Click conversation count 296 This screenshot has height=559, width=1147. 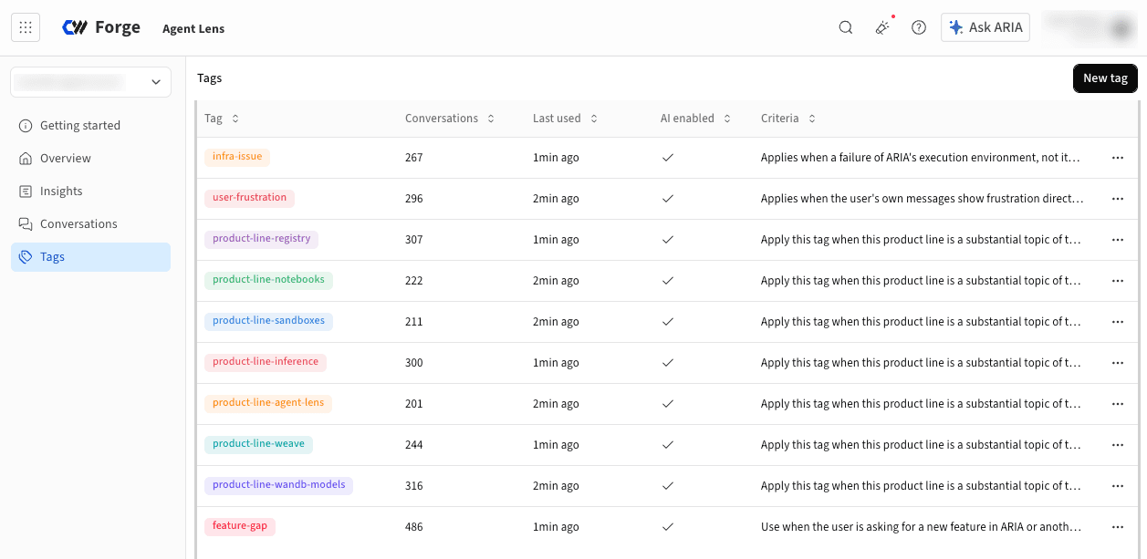[x=414, y=199]
